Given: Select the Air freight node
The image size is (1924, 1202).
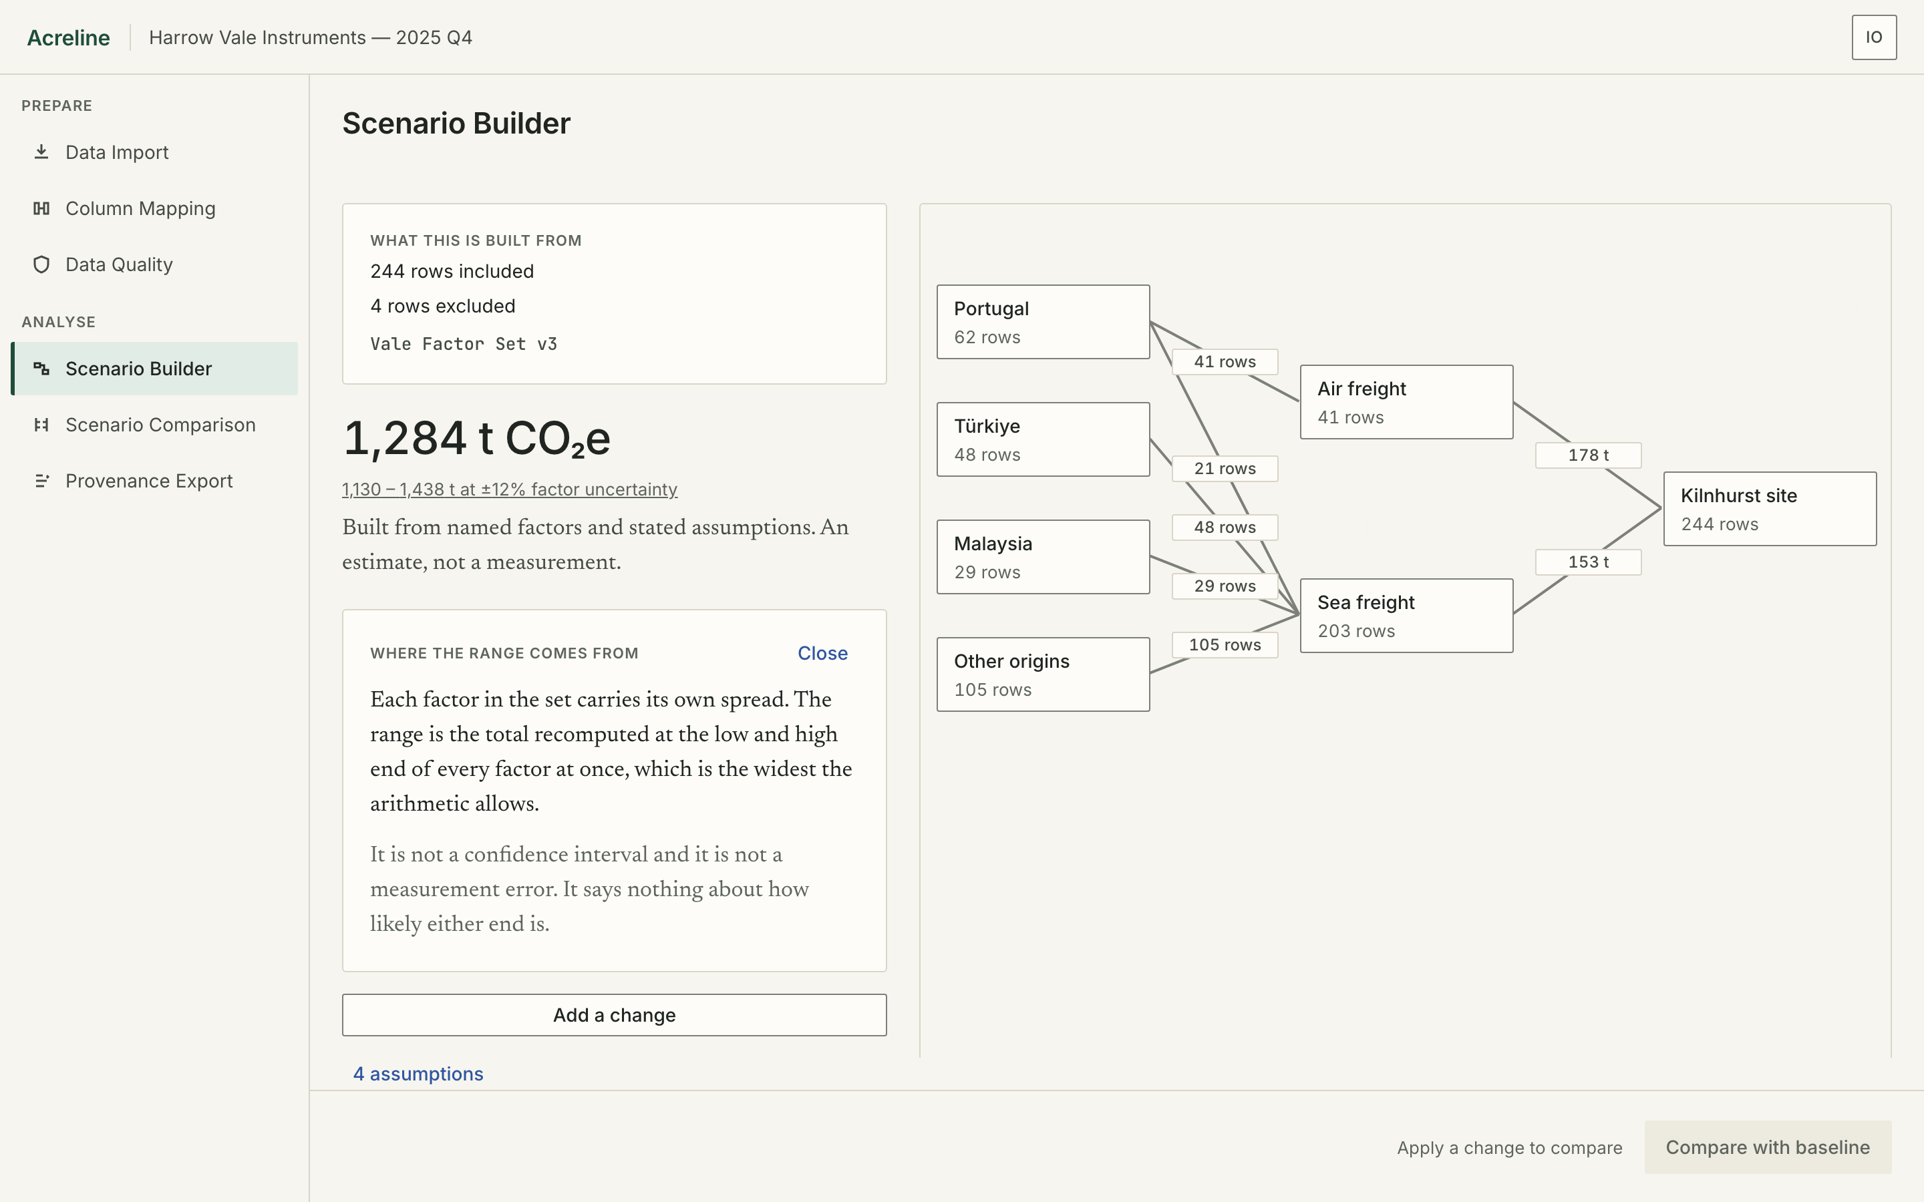Looking at the screenshot, I should [1406, 402].
